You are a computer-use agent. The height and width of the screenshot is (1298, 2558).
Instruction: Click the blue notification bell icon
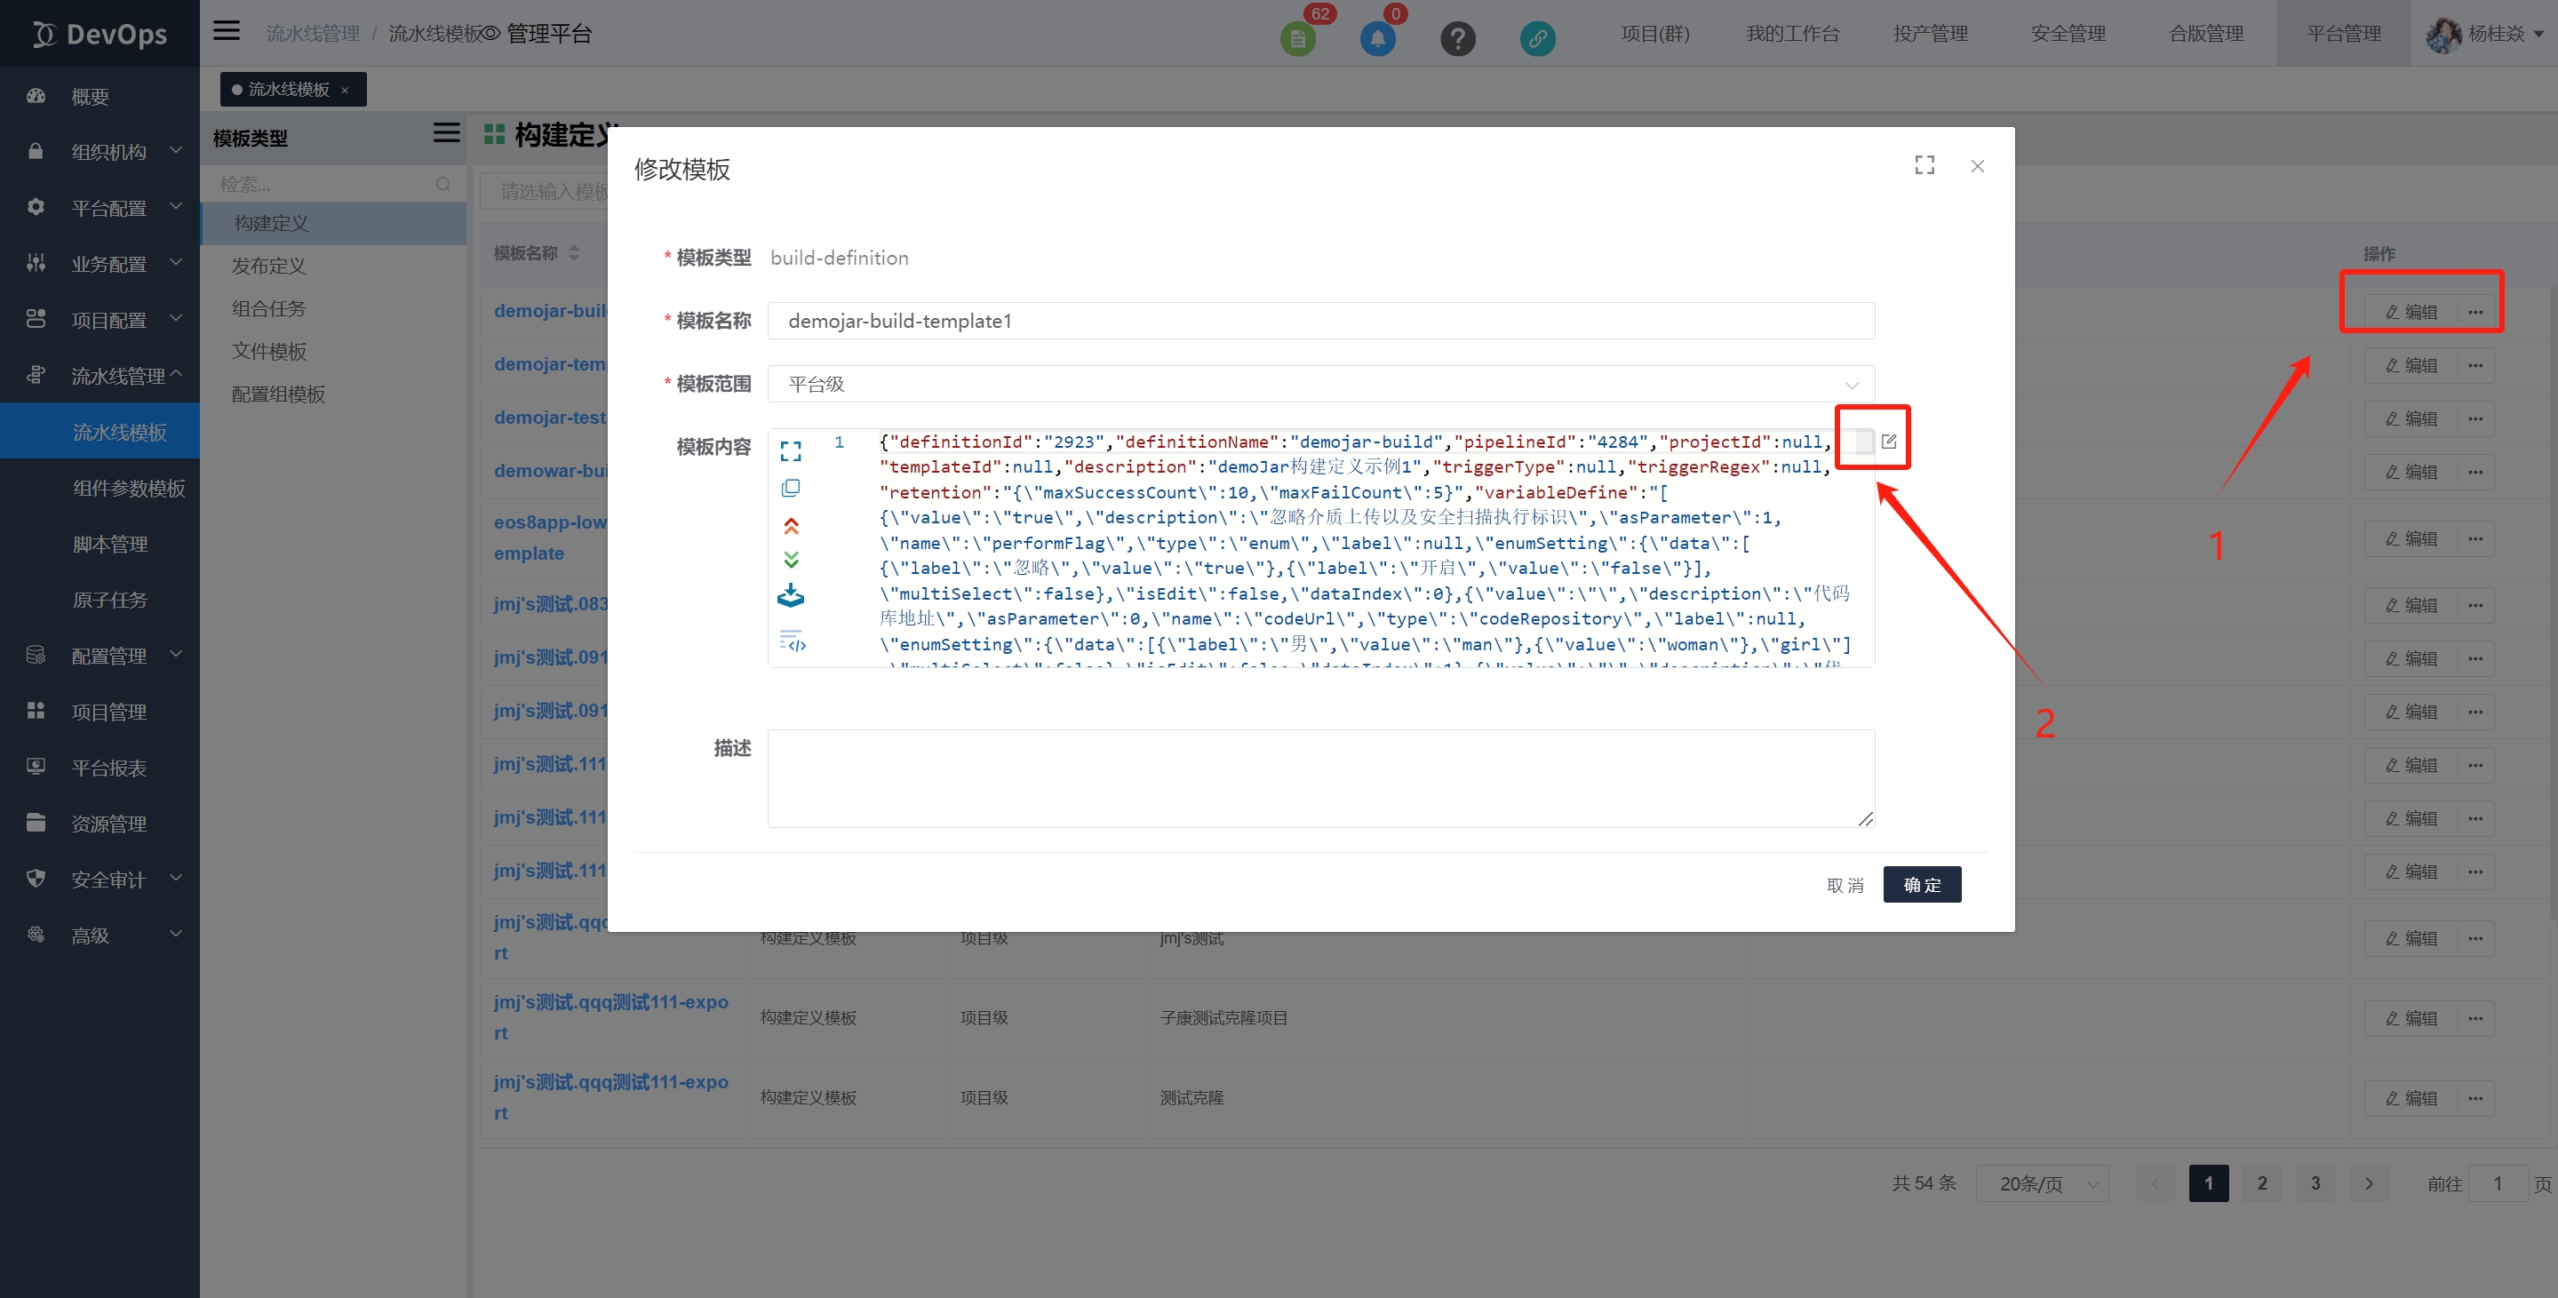click(x=1376, y=39)
